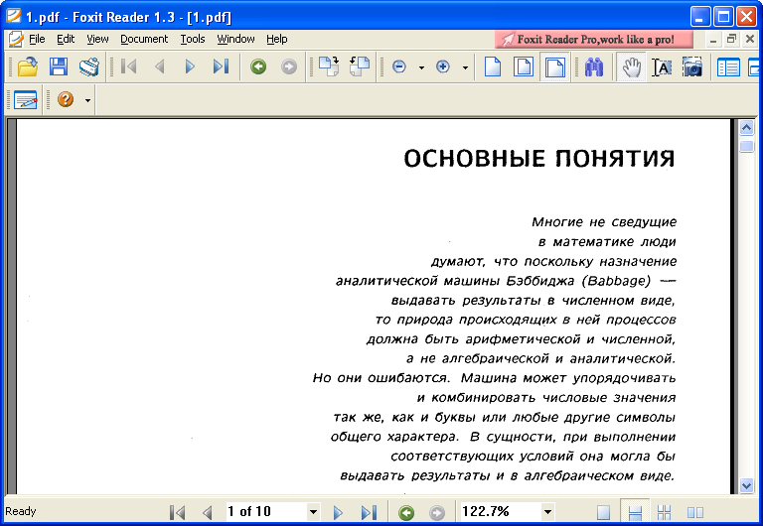
Task: Switch to continuous facing layout
Action: click(665, 512)
